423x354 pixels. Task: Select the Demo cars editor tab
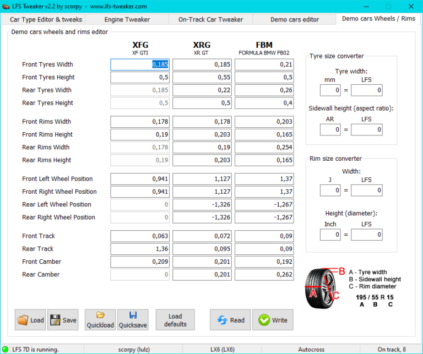294,19
